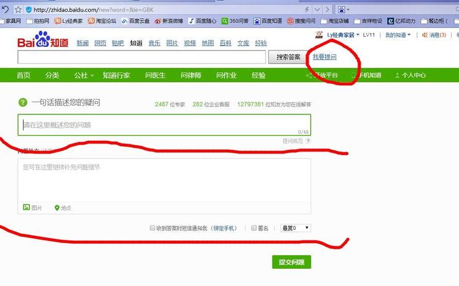Open the 淘宝论坛 bookmark
Screen dimensions: 459x286
pos(102,21)
